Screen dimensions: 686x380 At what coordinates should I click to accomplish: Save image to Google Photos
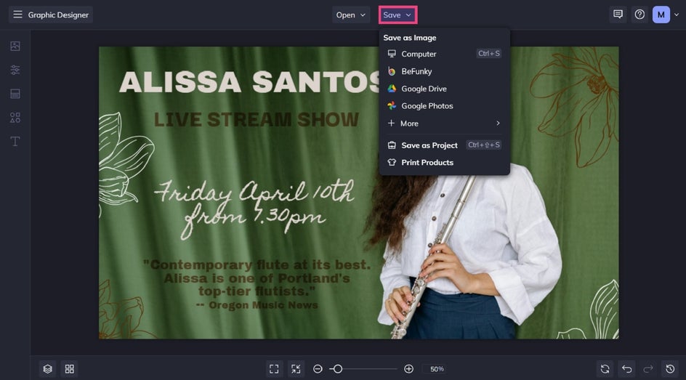(x=444, y=106)
